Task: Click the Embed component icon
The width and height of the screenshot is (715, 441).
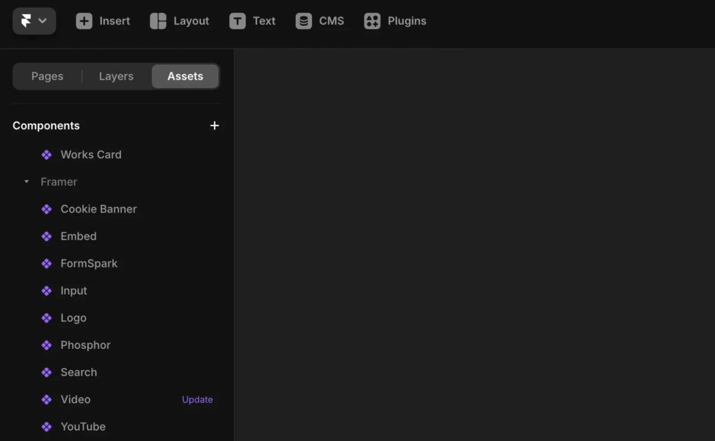Action: [x=46, y=236]
